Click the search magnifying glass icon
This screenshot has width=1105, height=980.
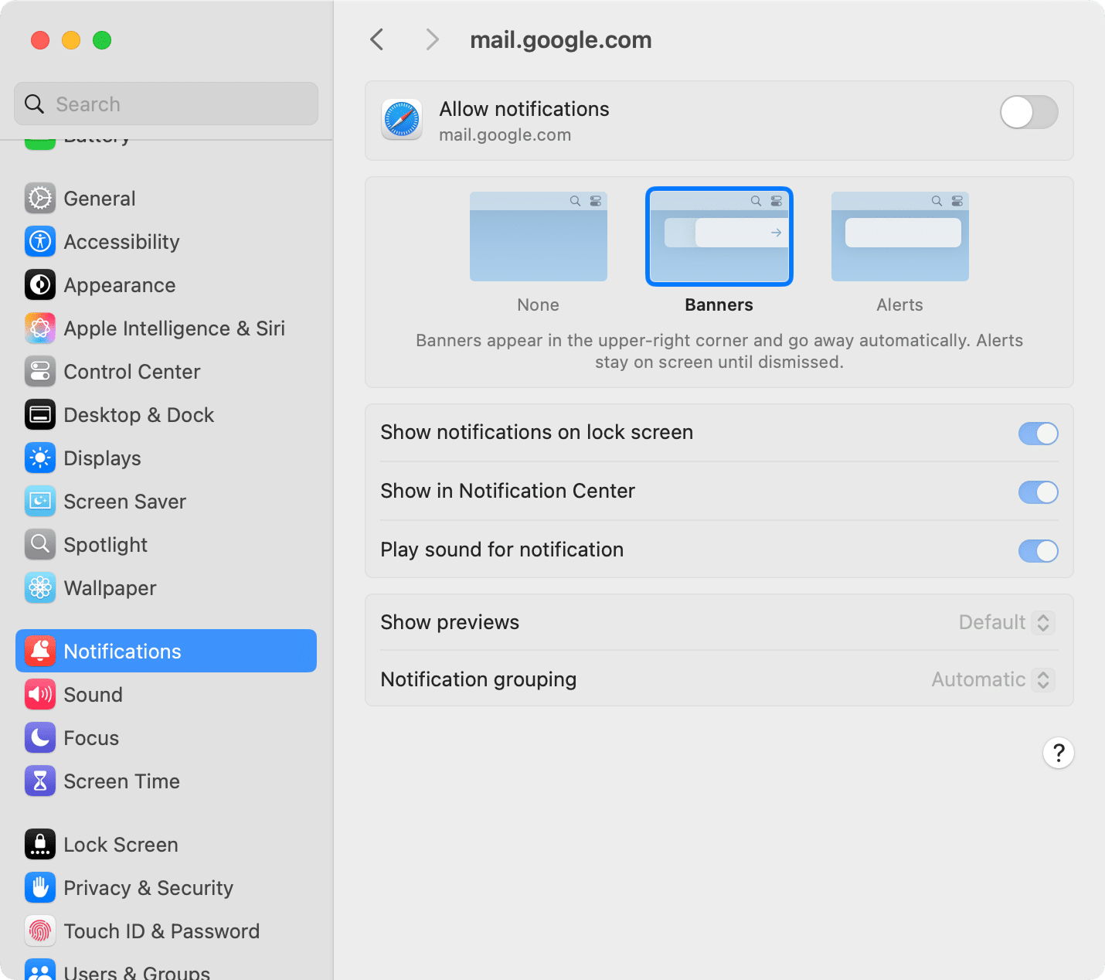[x=34, y=104]
